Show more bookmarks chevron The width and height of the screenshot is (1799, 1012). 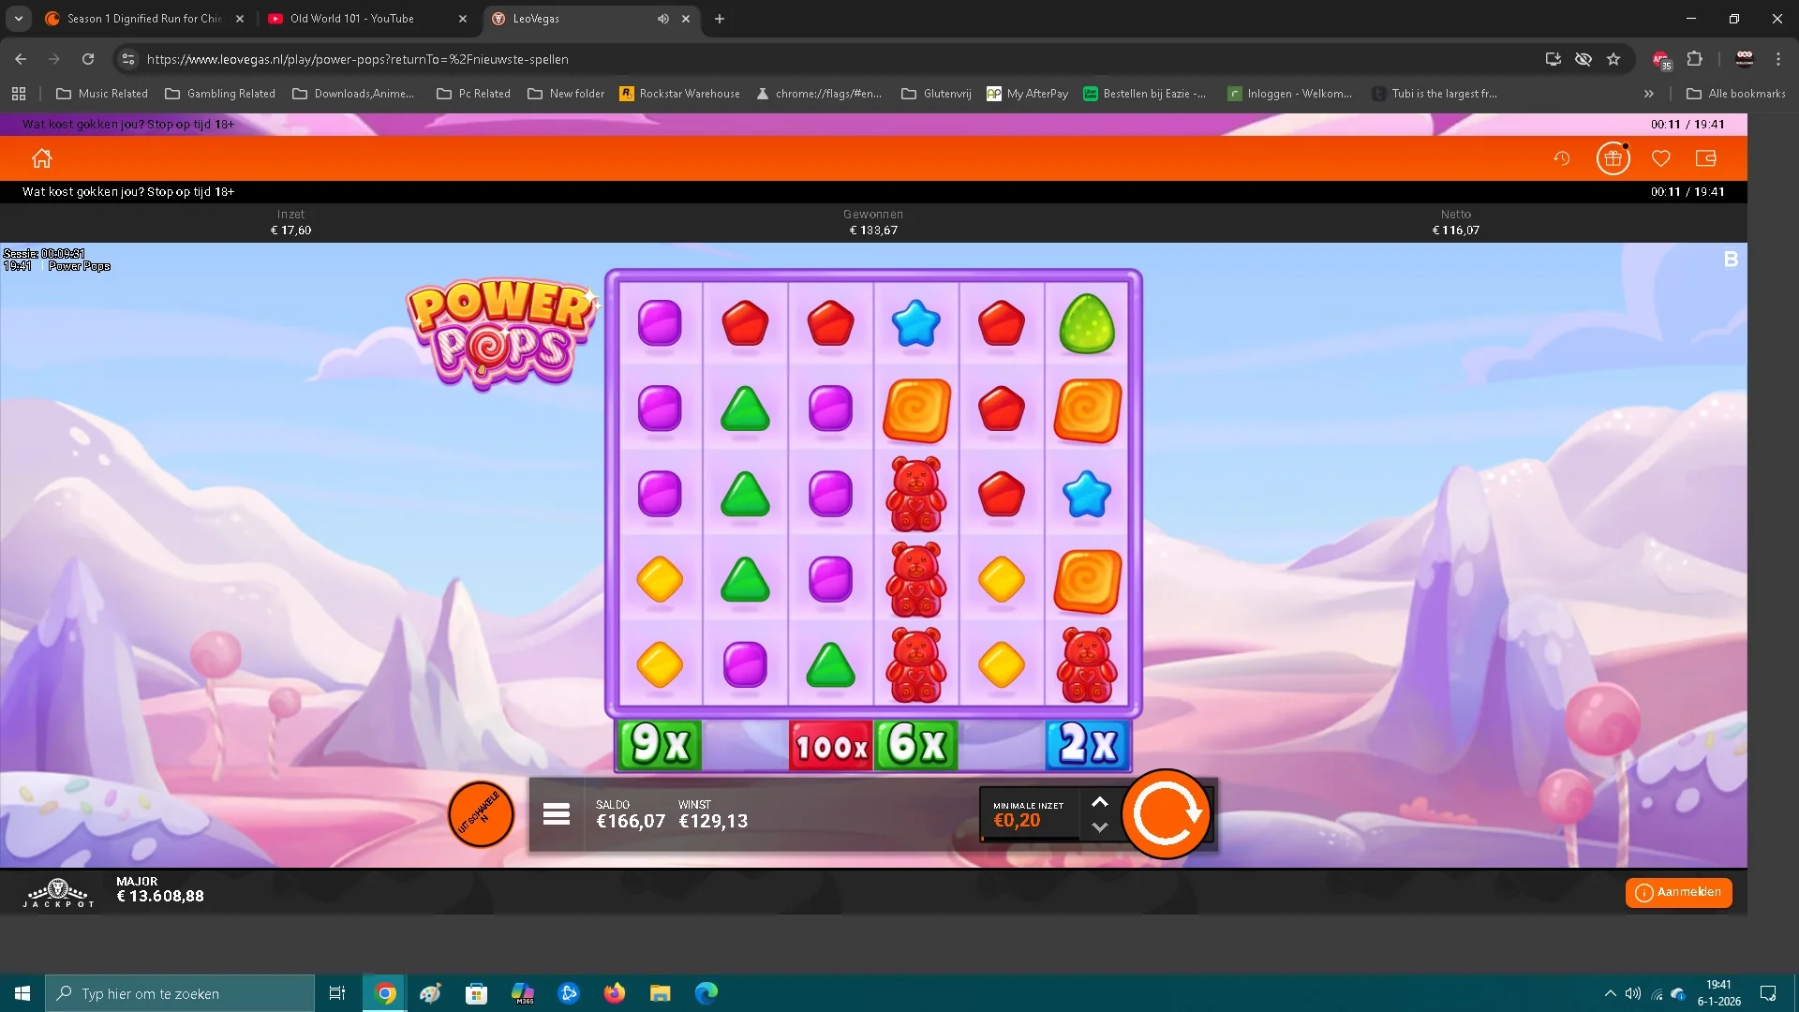[1648, 94]
